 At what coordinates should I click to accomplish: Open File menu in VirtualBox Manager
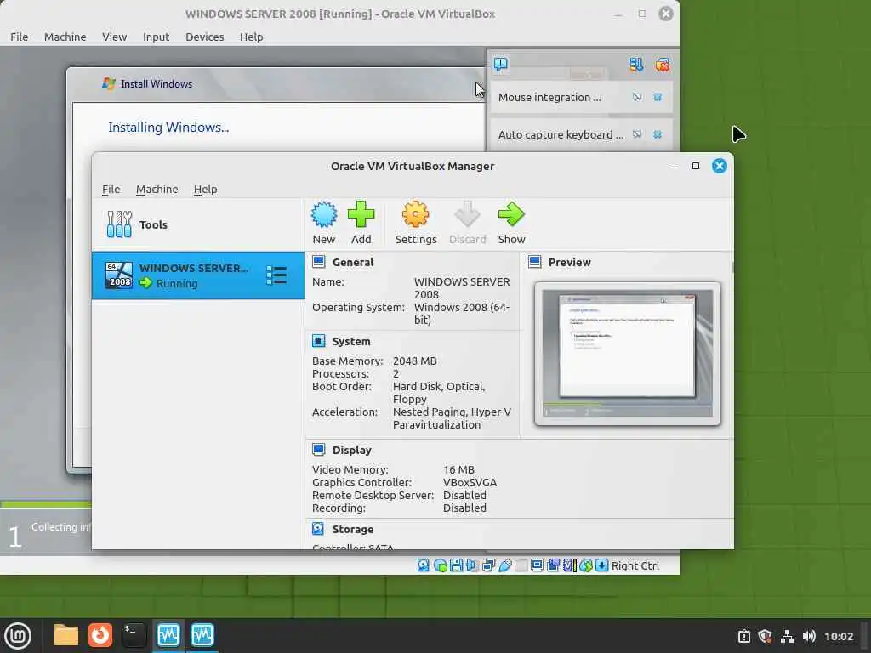coord(111,189)
